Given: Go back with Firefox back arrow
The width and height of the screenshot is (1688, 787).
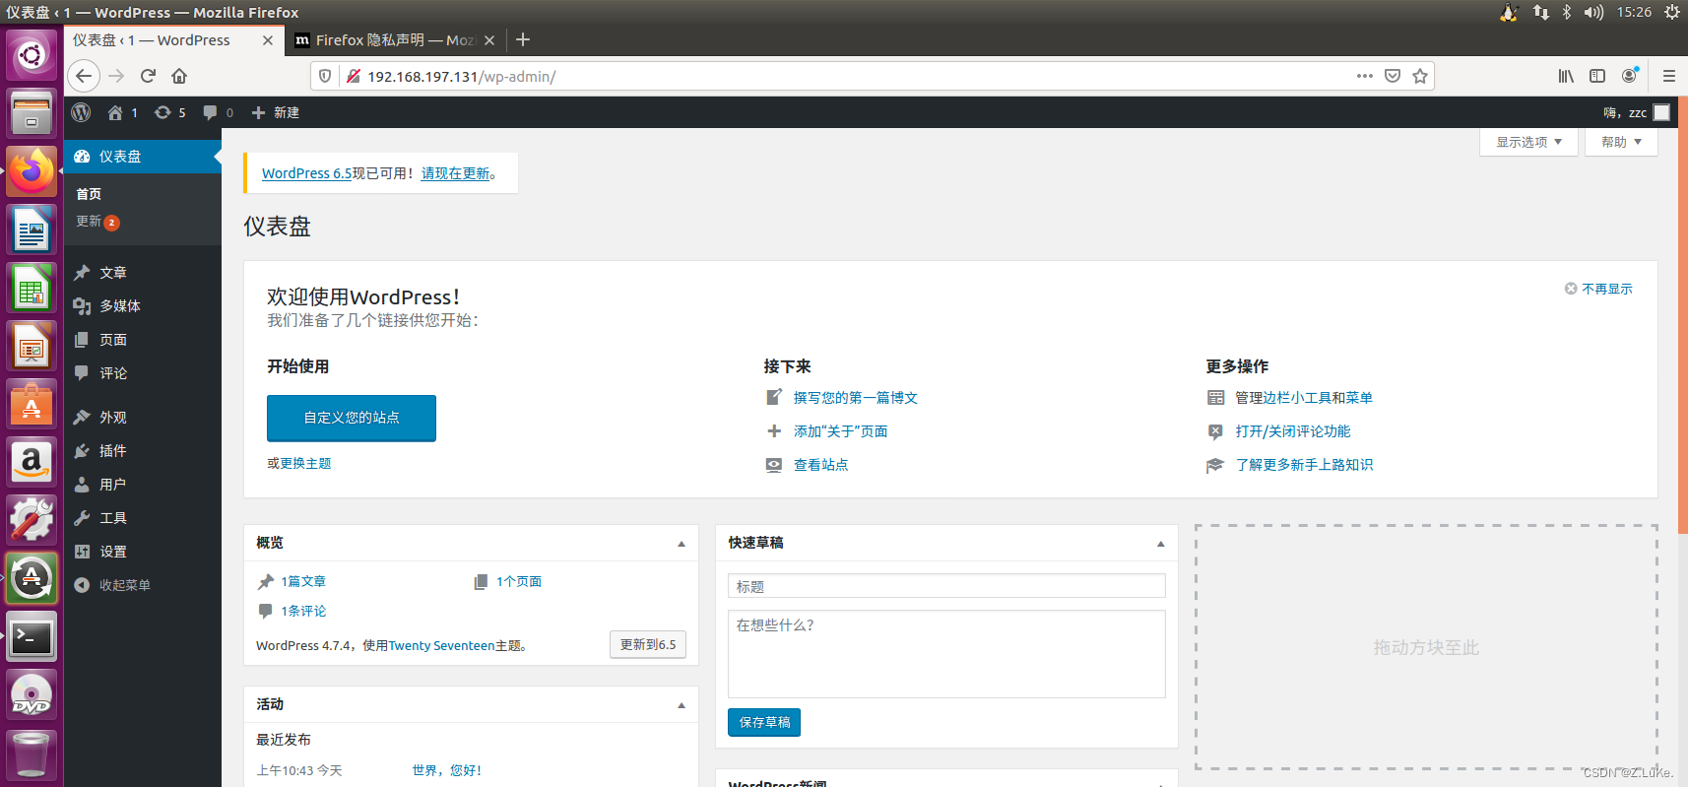Looking at the screenshot, I should pyautogui.click(x=84, y=76).
